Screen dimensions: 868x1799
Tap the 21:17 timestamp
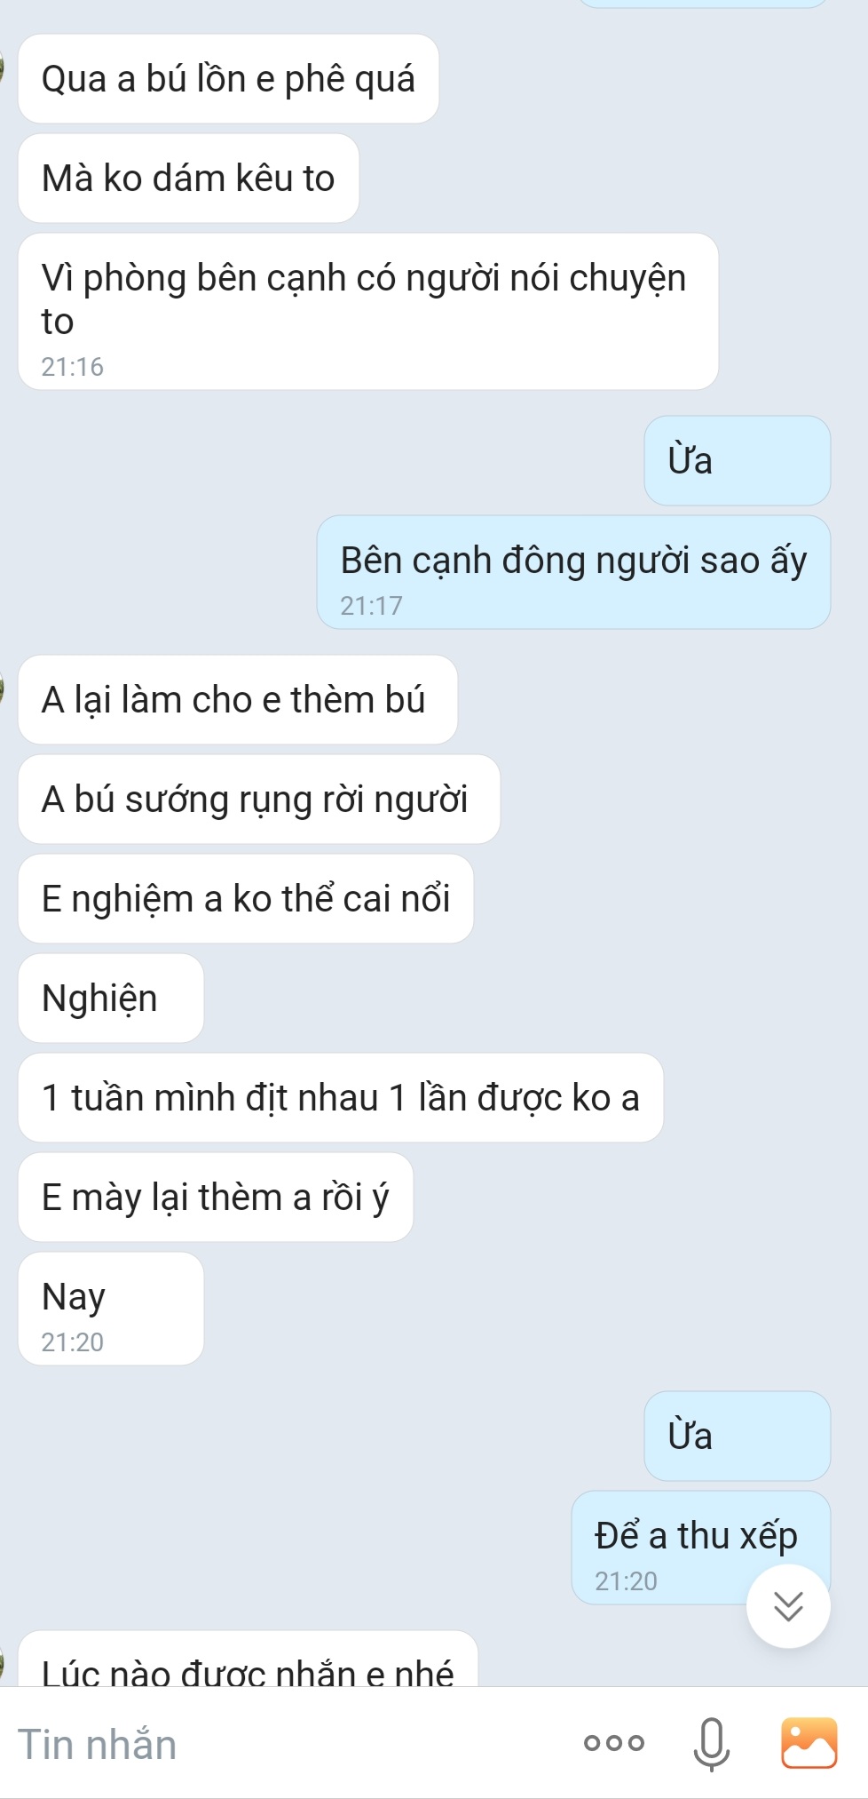372,606
